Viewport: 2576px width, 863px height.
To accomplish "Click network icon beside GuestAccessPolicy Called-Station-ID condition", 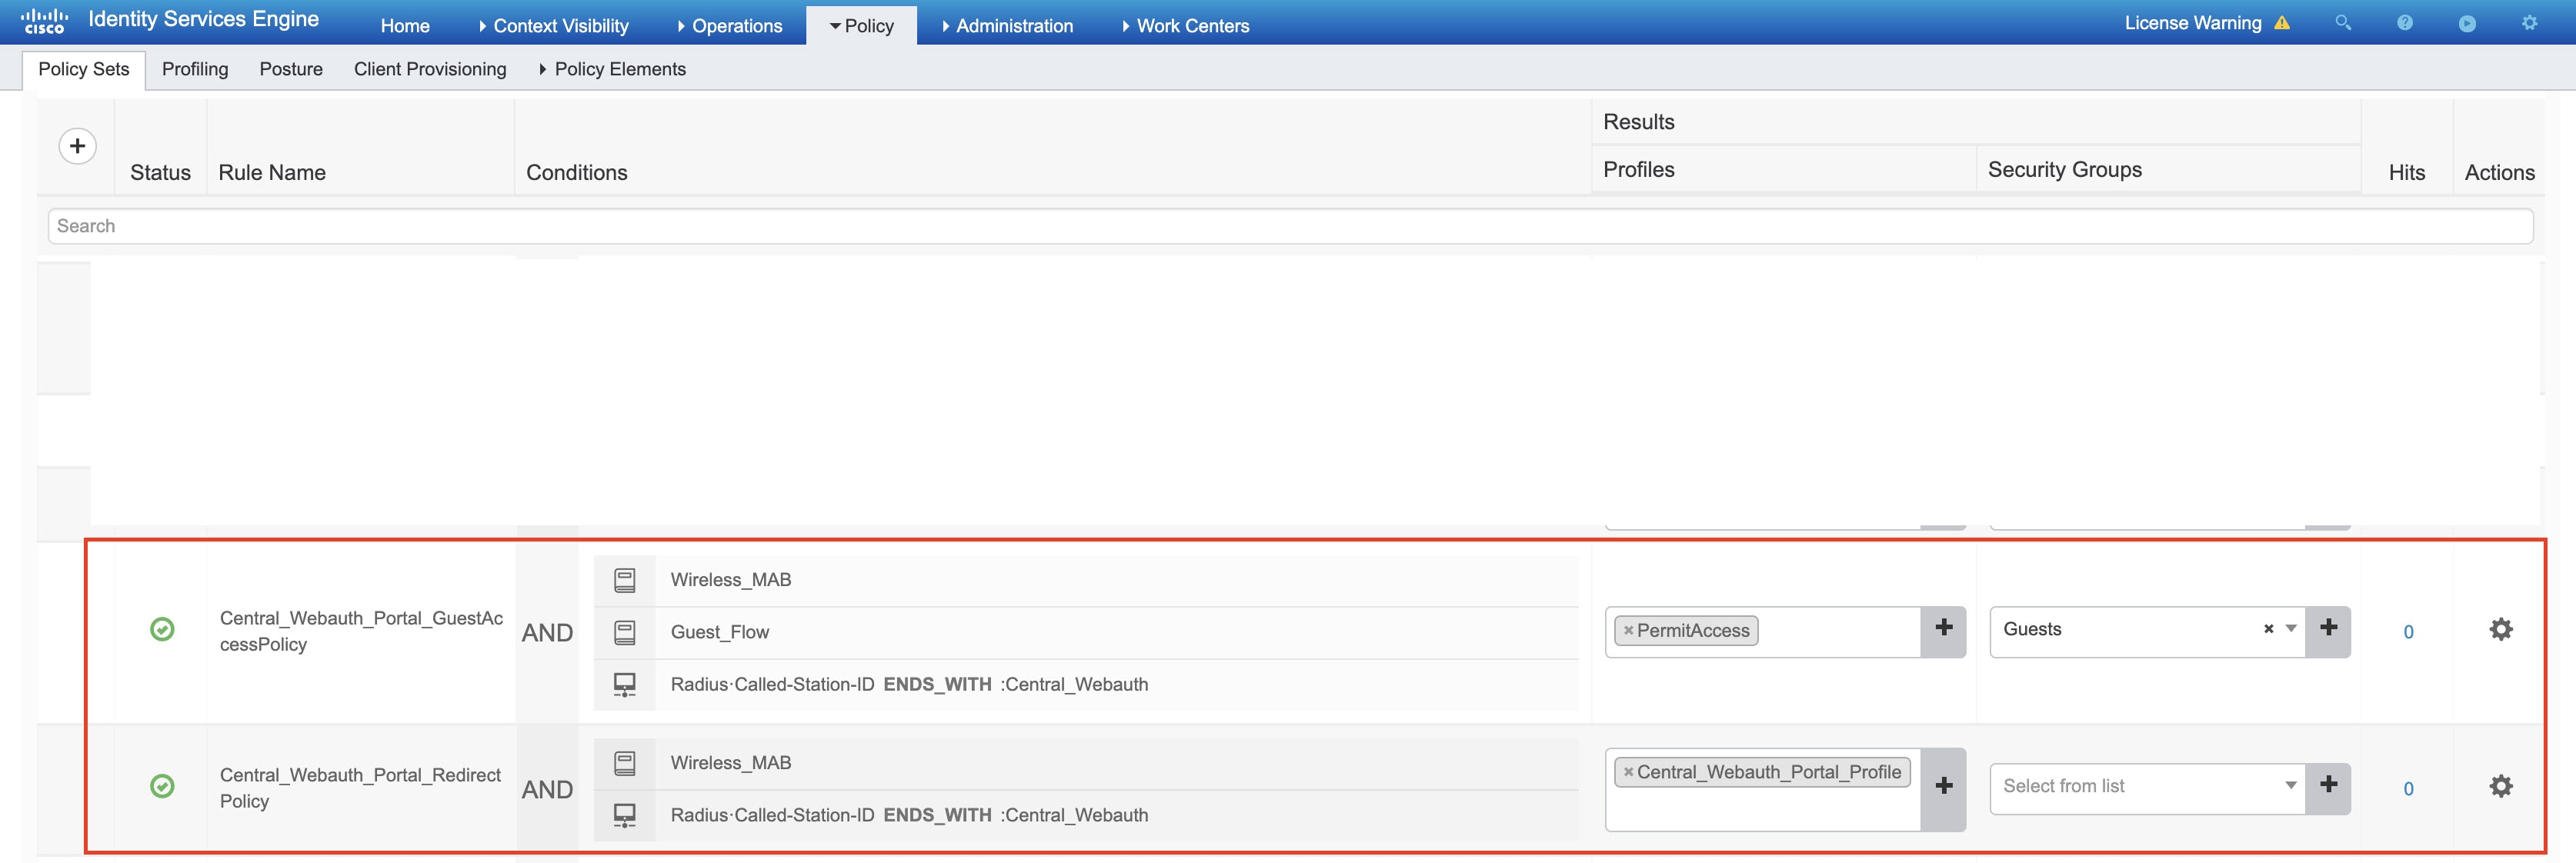I will (625, 685).
